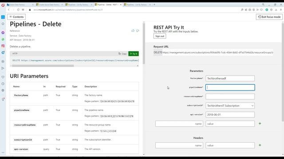The image size is (284, 159).
Task: Open the tab search magnifier icon
Action: coord(263,4)
